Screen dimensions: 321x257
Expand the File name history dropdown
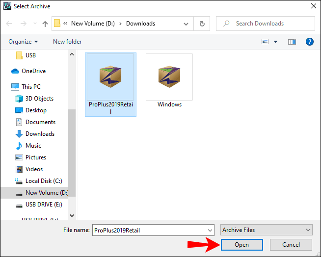(x=210, y=230)
